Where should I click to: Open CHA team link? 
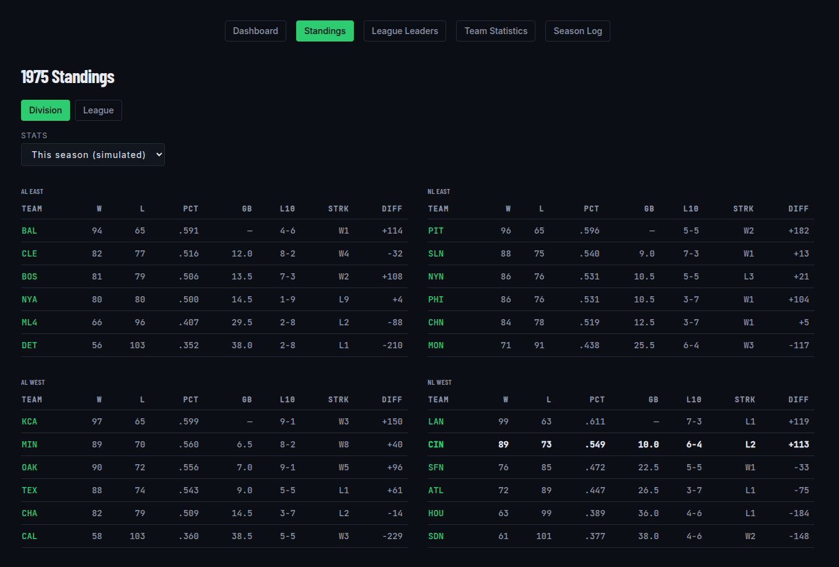click(x=29, y=513)
